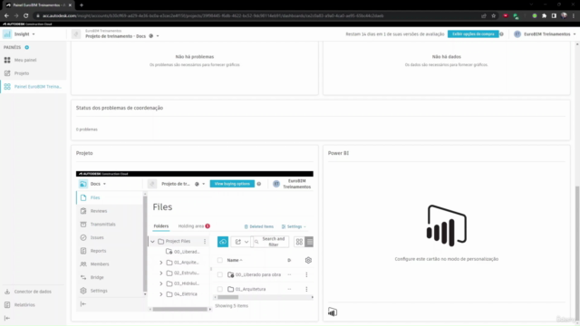Check the select-all Name checkbox
Viewport: 580px width, 326px height.
click(219, 260)
